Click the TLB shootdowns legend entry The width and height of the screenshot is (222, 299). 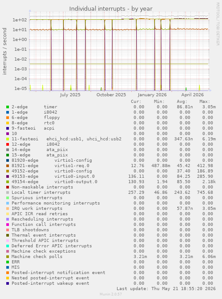tap(30, 230)
